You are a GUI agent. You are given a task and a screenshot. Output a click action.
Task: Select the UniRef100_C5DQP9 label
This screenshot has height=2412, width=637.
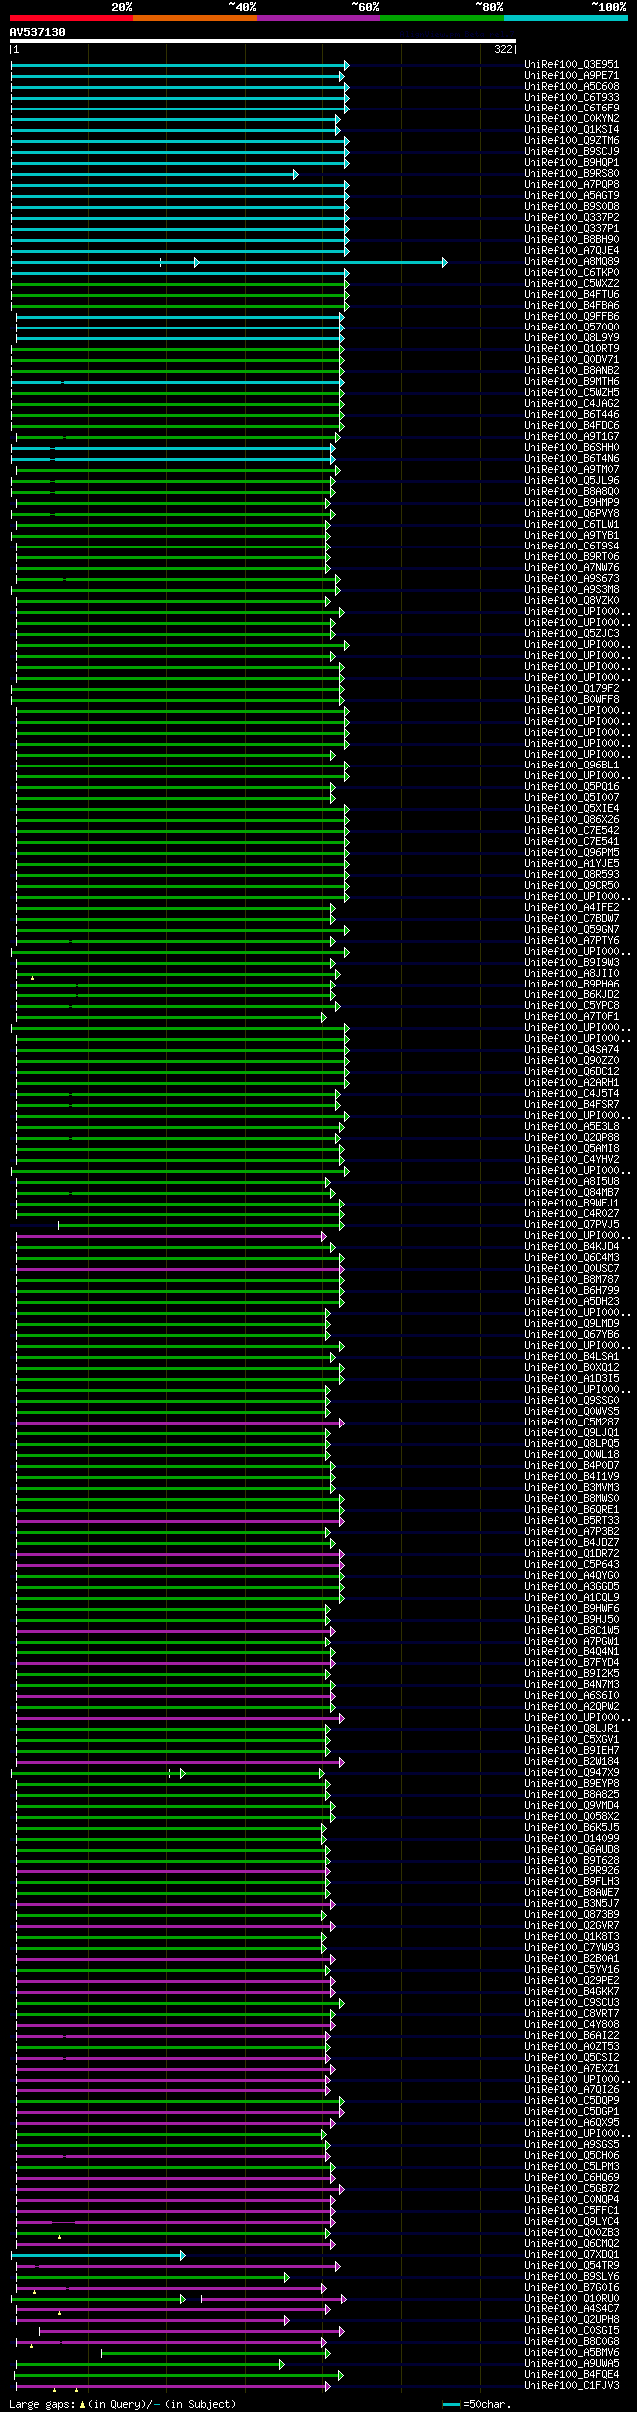[571, 2101]
